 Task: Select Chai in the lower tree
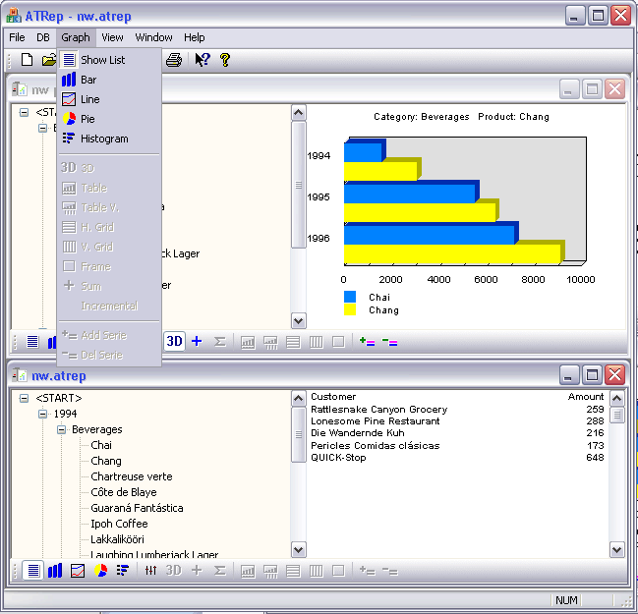point(101,445)
